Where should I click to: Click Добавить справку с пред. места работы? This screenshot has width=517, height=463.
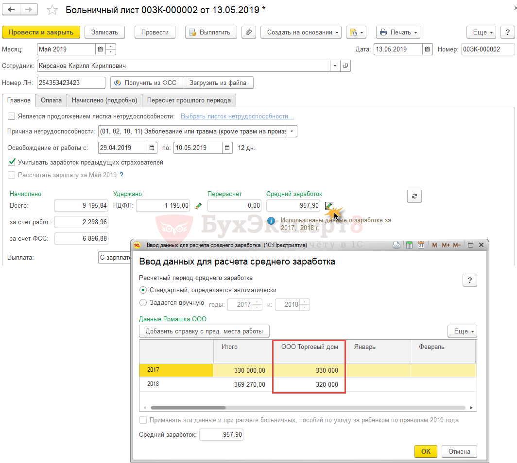(204, 331)
